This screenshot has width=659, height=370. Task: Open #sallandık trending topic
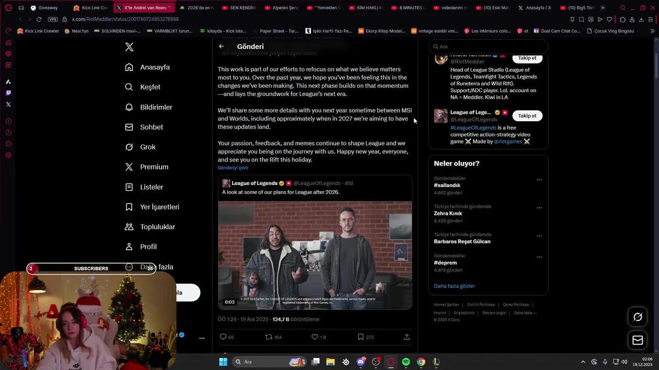click(x=447, y=185)
